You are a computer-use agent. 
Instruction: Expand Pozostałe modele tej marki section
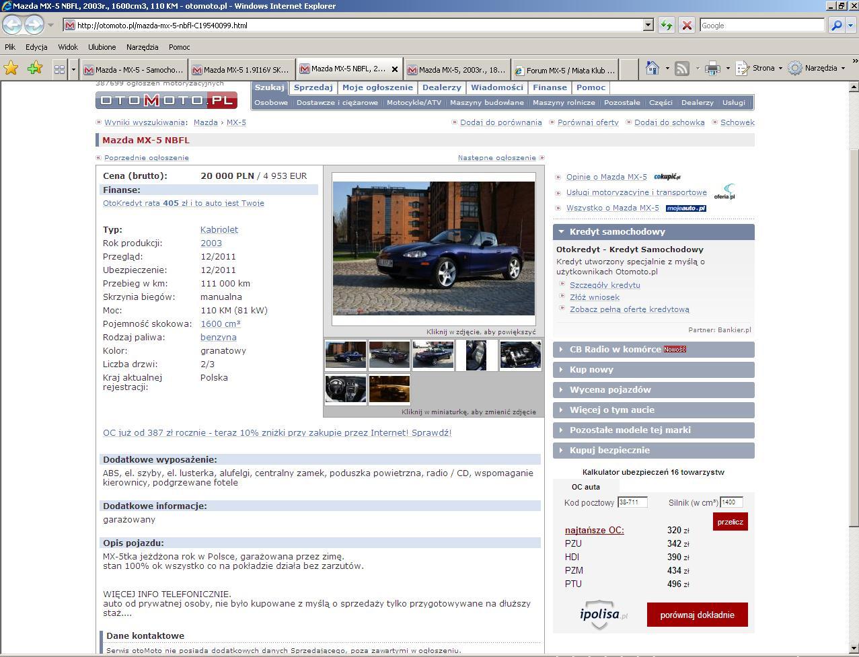coord(654,430)
